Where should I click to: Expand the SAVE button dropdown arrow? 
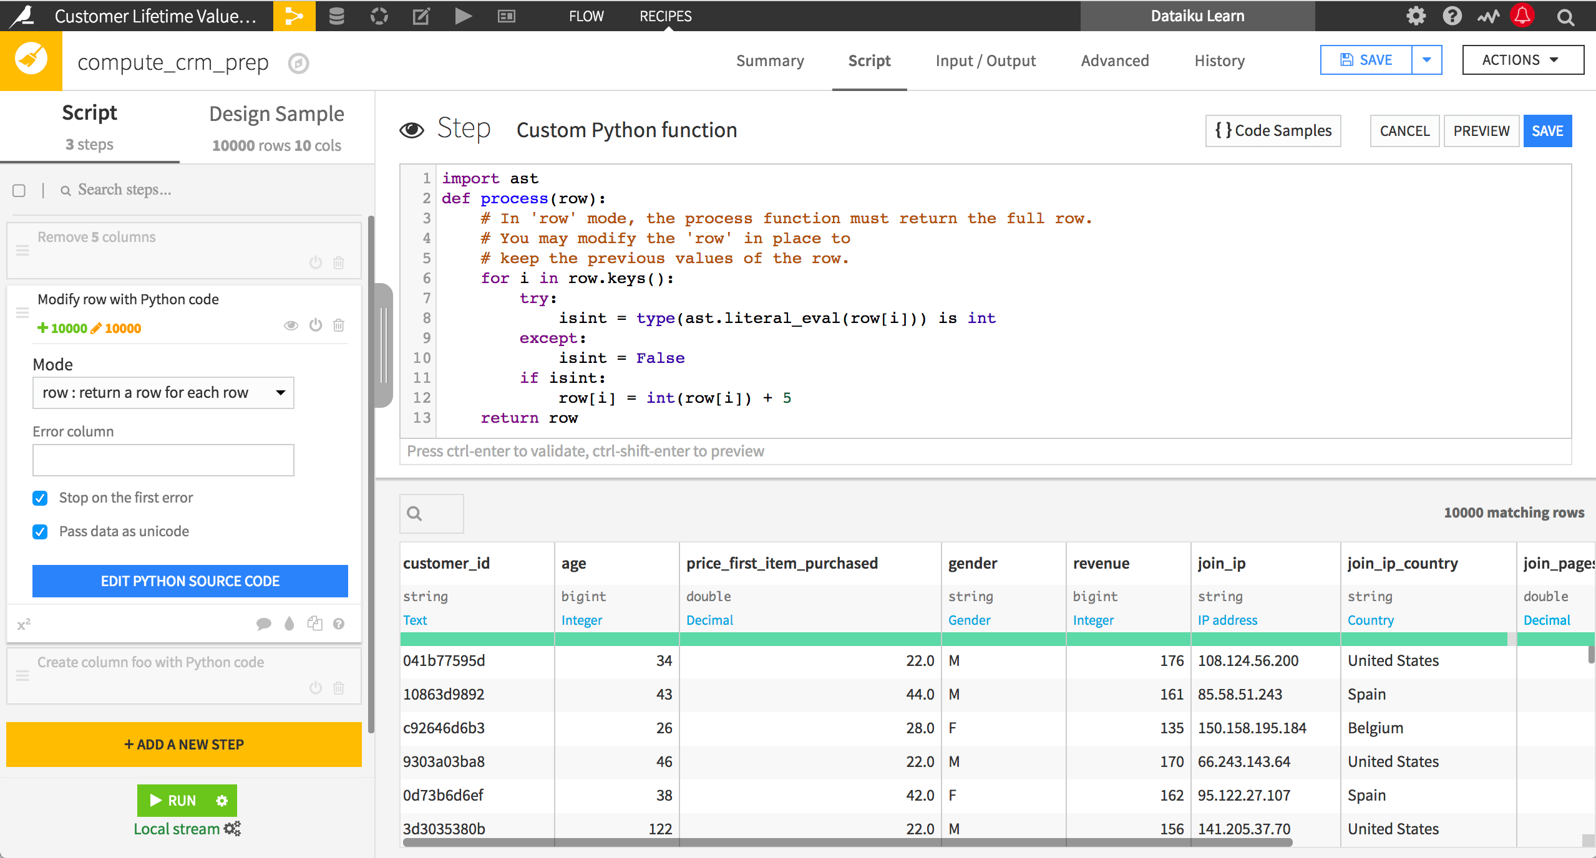[1426, 60]
